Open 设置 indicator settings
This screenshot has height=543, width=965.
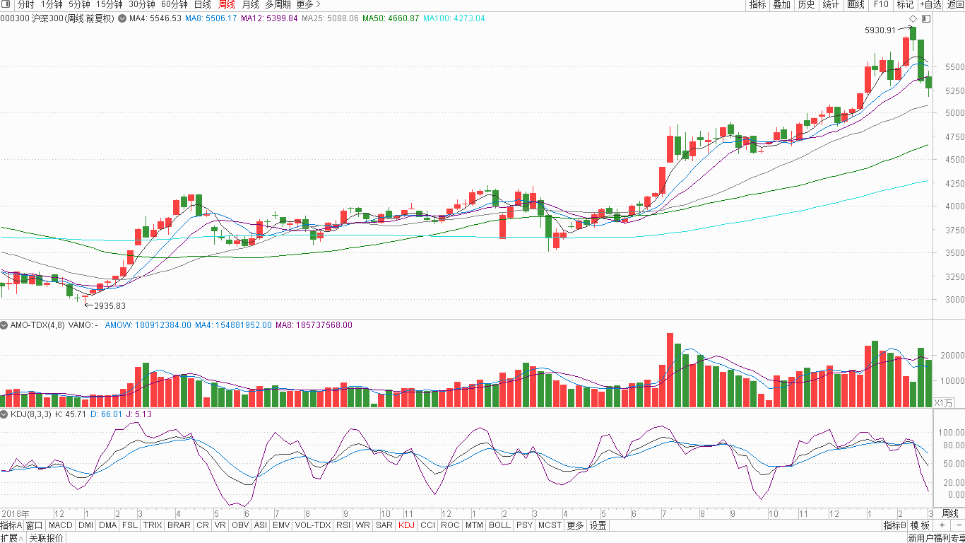pyautogui.click(x=598, y=525)
